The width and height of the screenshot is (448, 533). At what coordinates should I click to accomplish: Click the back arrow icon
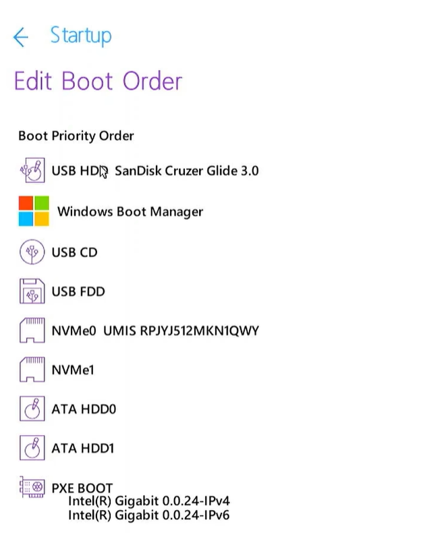pos(21,37)
